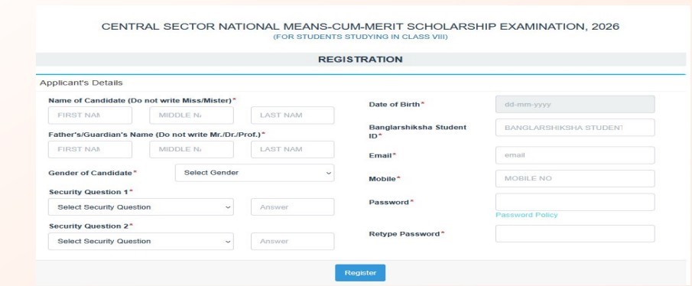Open the Select Gender dropdown
The width and height of the screenshot is (692, 286).
[255, 173]
